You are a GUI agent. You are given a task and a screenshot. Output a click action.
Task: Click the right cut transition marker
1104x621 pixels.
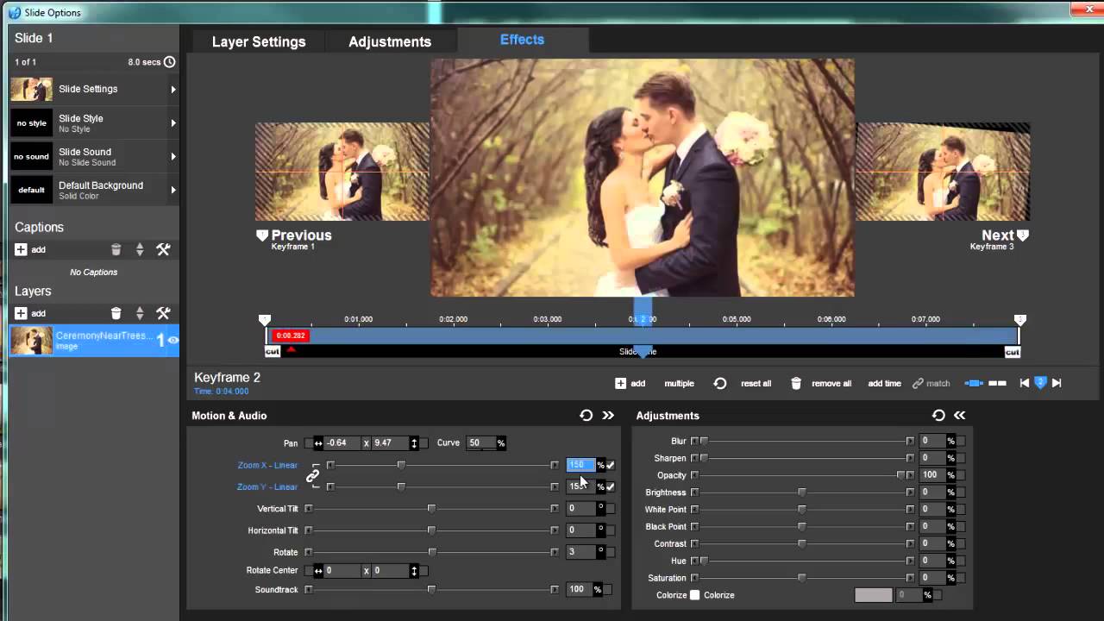click(x=1013, y=352)
